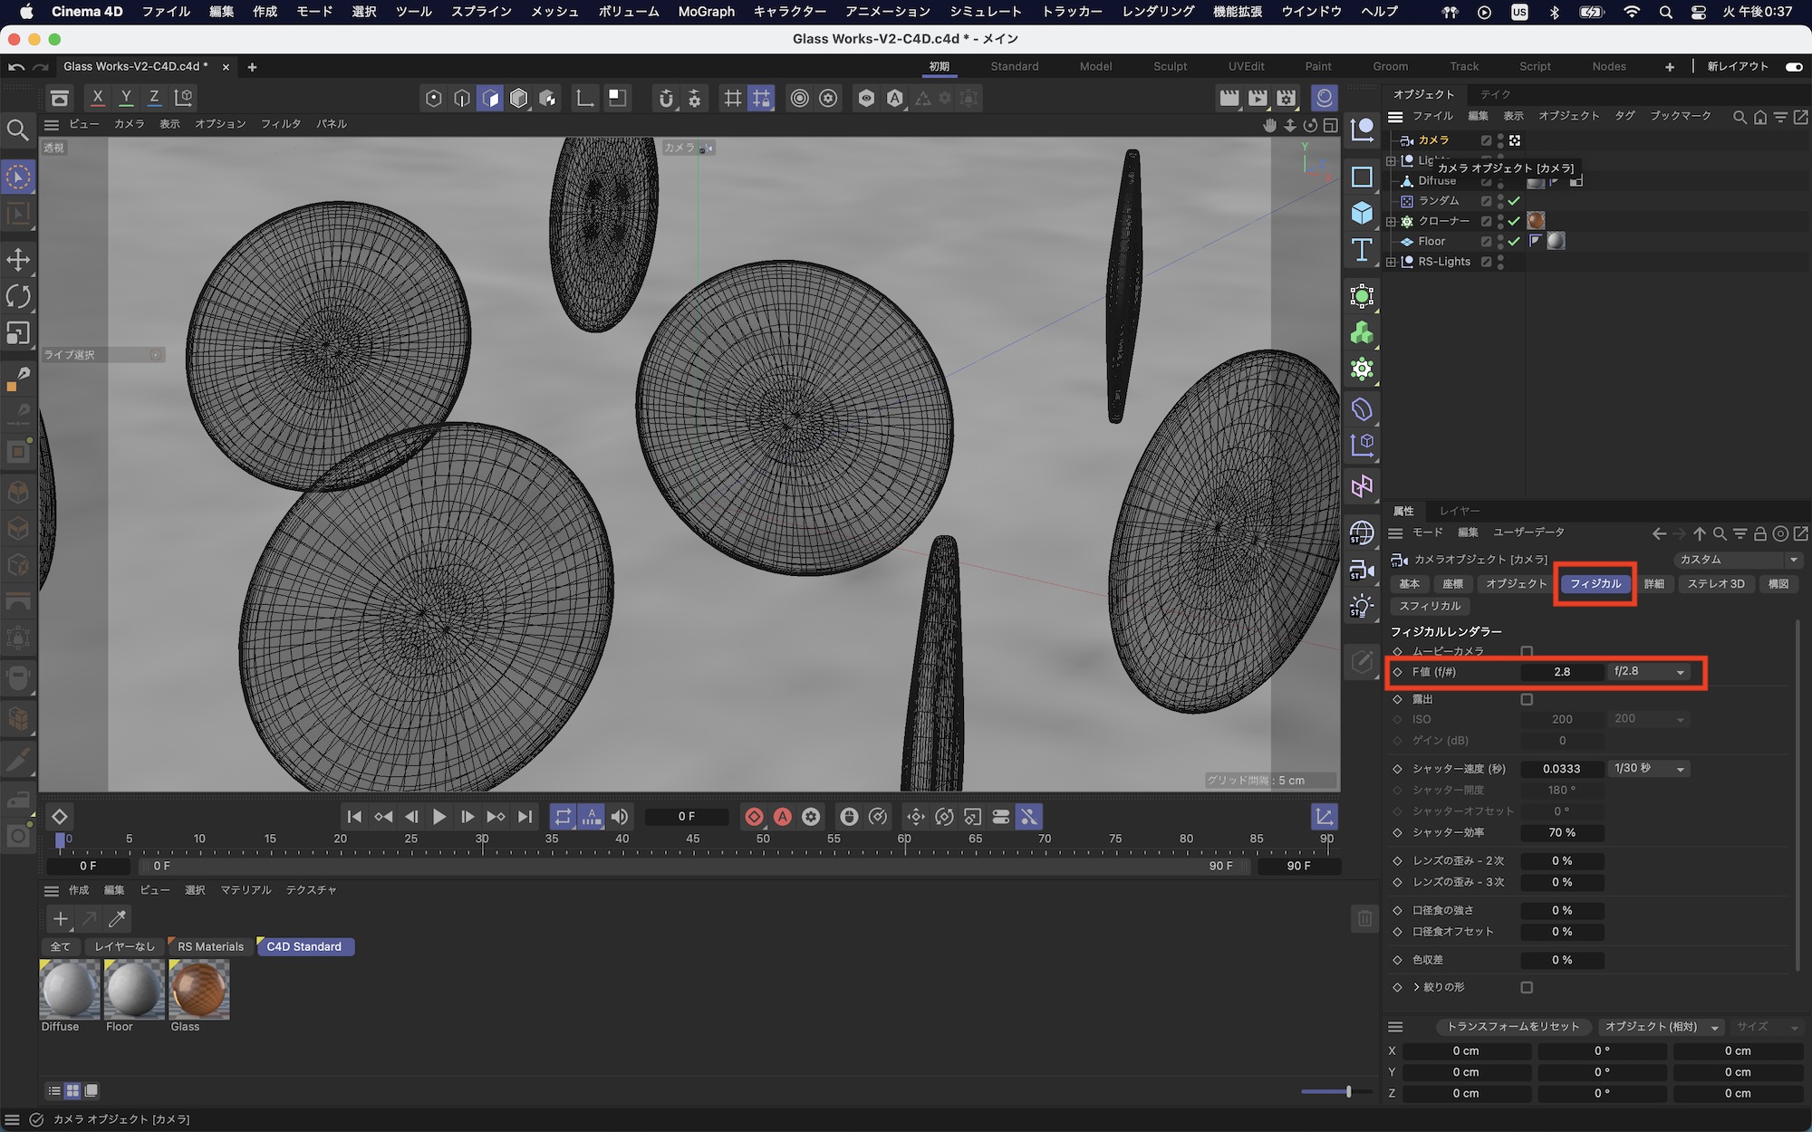Select the Glass material thumbnail
1812x1132 pixels.
tap(198, 990)
